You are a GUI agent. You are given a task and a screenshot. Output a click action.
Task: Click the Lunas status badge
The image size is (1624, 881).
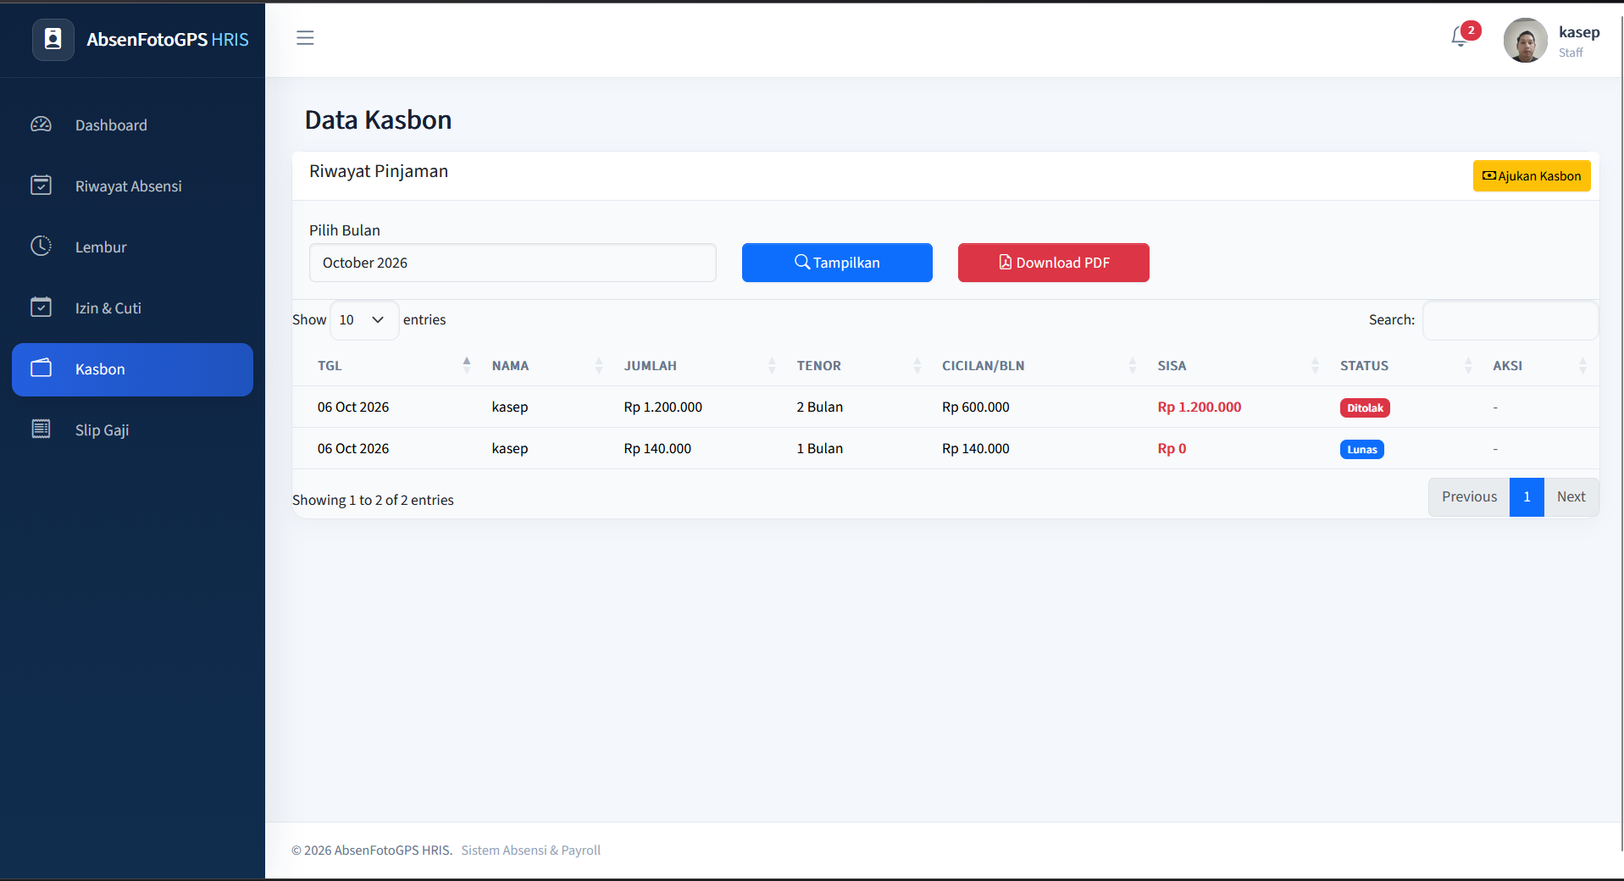(1361, 449)
